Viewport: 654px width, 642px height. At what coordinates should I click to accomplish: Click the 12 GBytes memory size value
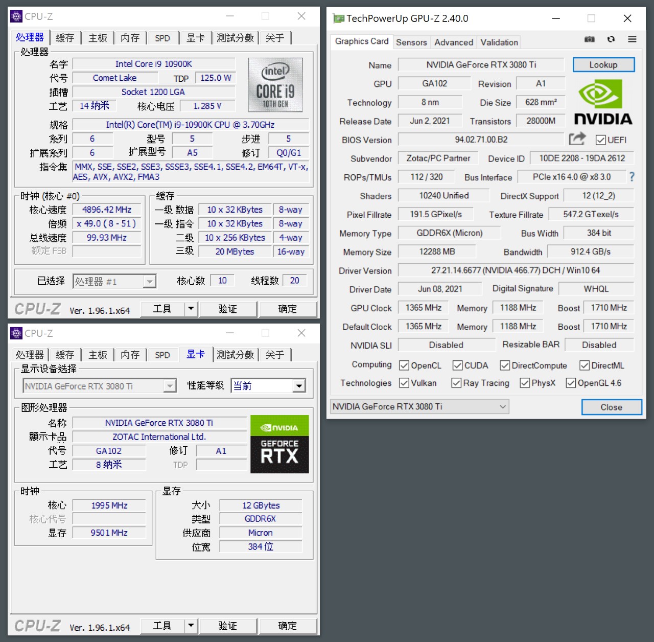pyautogui.click(x=261, y=505)
